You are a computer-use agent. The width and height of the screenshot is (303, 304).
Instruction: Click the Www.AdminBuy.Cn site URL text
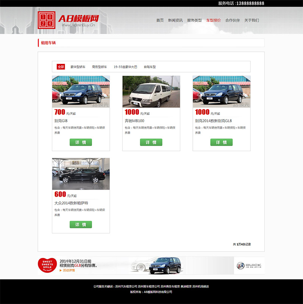tap(78, 25)
